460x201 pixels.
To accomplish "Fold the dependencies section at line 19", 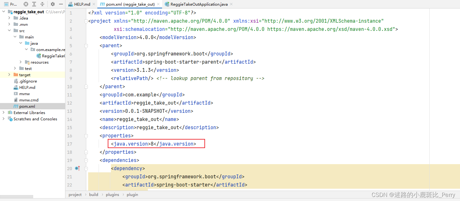I will [x=86, y=160].
